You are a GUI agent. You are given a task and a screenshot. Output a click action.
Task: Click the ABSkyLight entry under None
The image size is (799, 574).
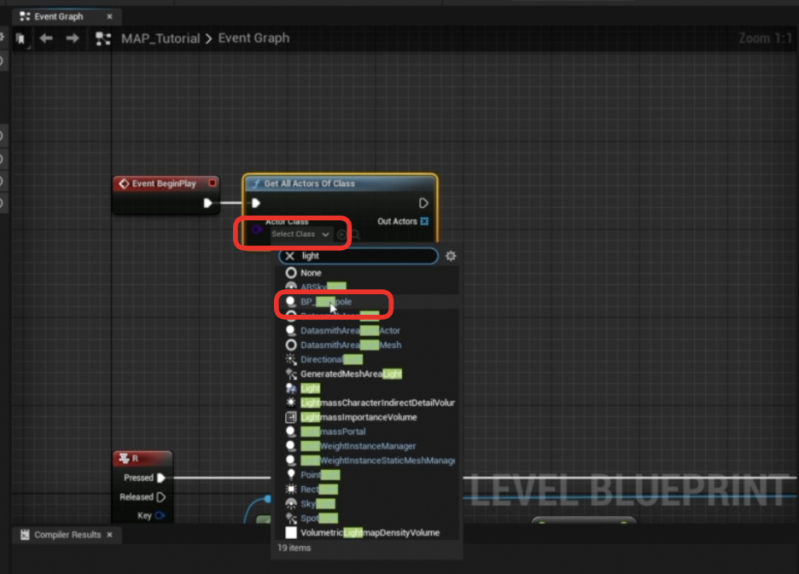click(367, 287)
